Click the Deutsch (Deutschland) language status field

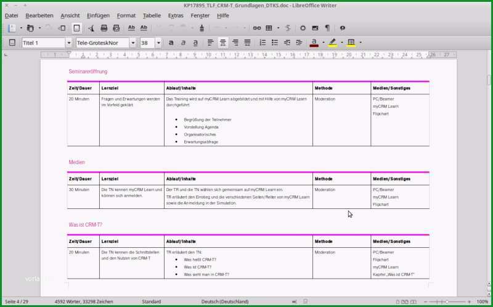(x=225, y=301)
